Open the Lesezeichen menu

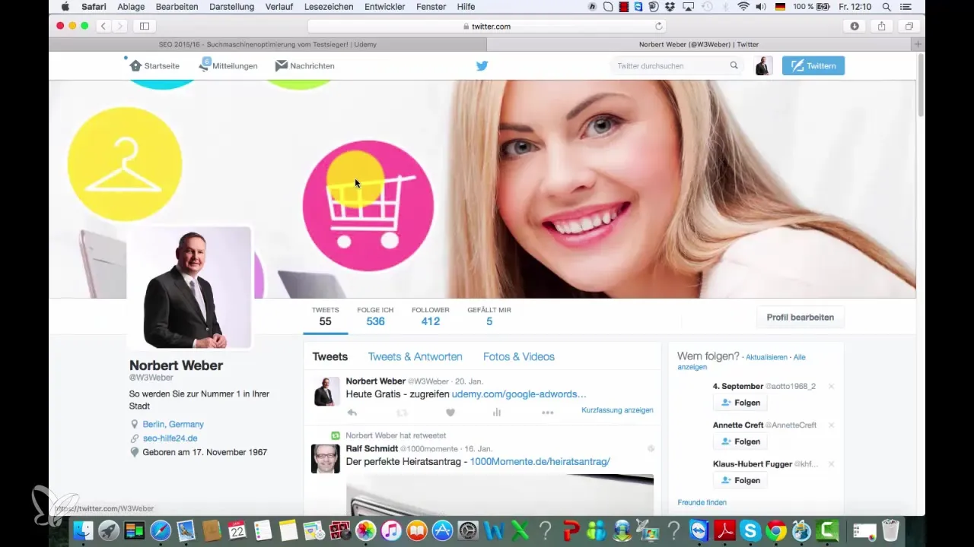[329, 7]
